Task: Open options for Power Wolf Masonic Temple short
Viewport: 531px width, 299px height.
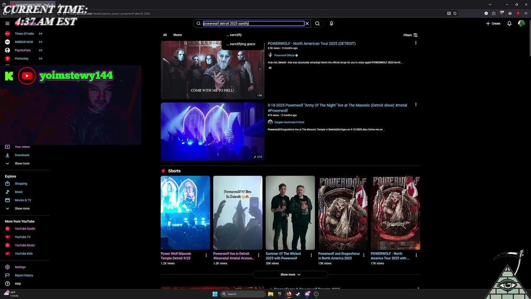Action: click(206, 255)
